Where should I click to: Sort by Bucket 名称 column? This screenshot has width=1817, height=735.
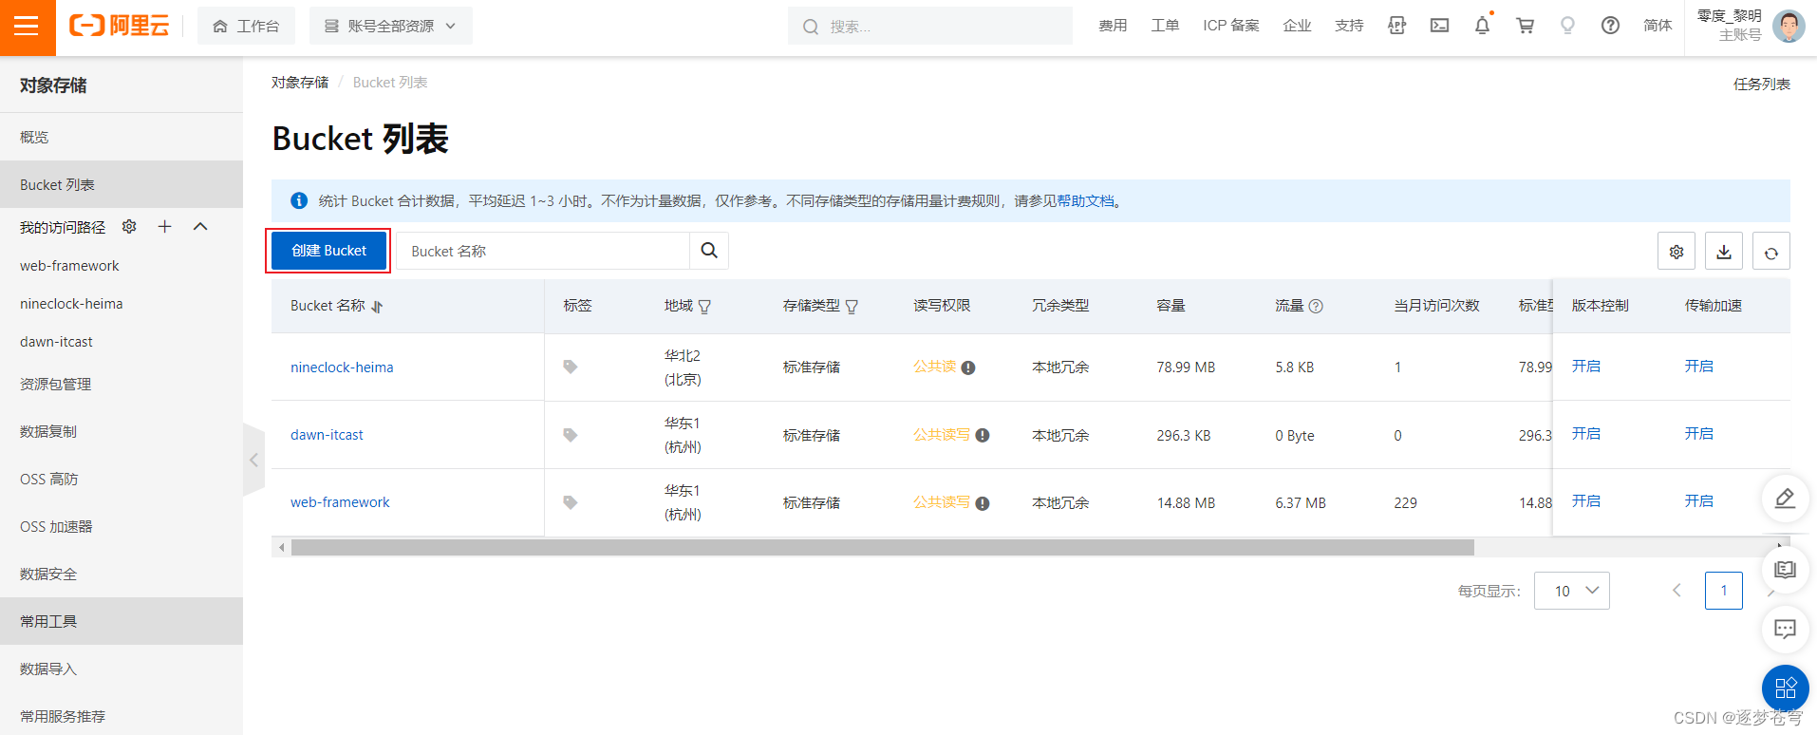pos(377,306)
